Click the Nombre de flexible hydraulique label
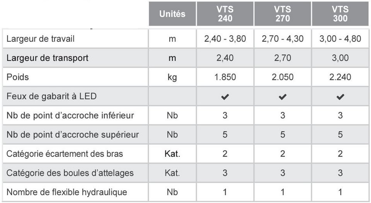Viewport: 371px width, 203px height. (67, 192)
